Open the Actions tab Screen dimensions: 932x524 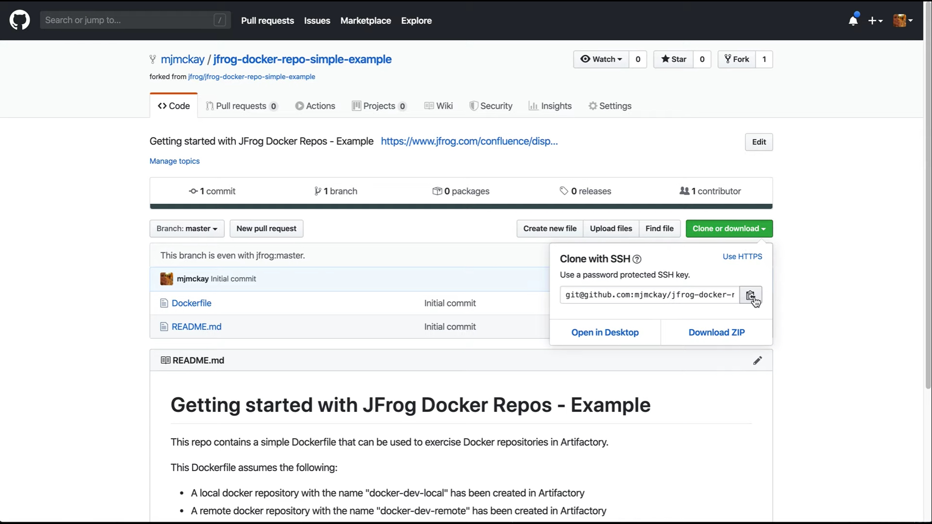(x=315, y=106)
